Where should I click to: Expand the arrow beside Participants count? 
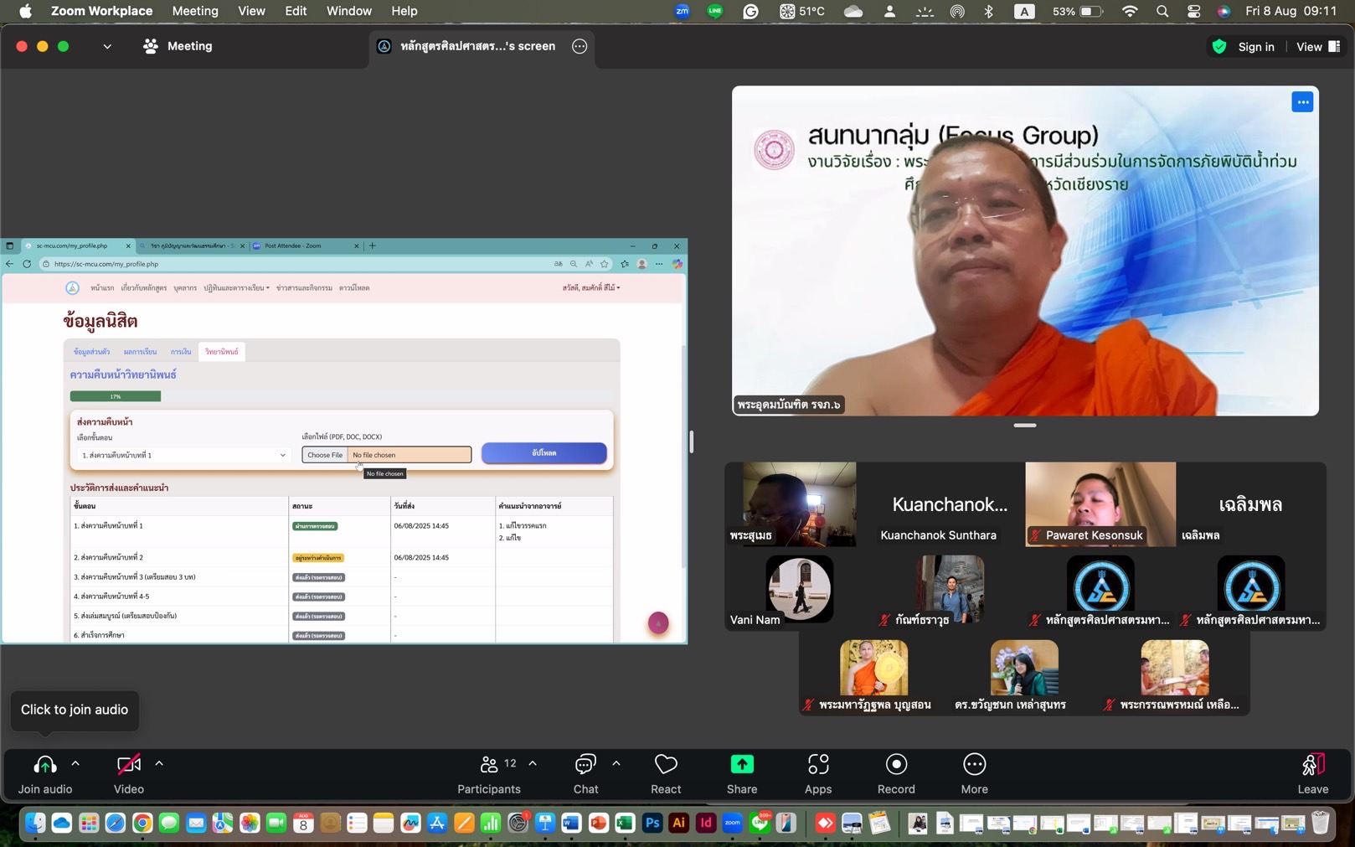coord(533,764)
